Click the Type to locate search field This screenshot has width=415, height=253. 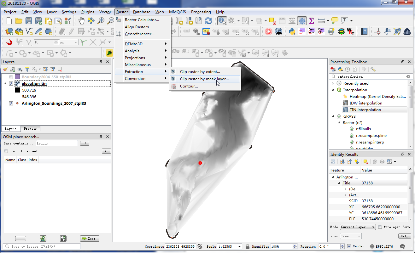[x=41, y=246]
